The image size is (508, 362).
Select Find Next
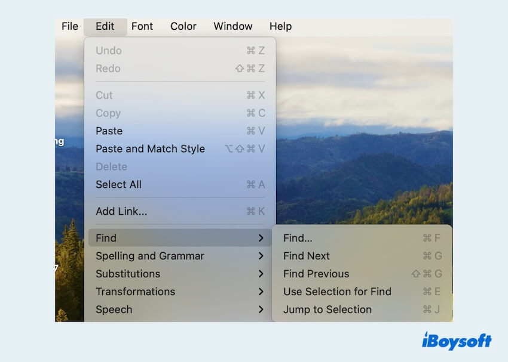tap(306, 256)
